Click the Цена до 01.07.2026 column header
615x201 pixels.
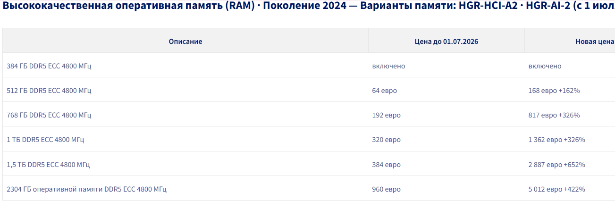[447, 42]
